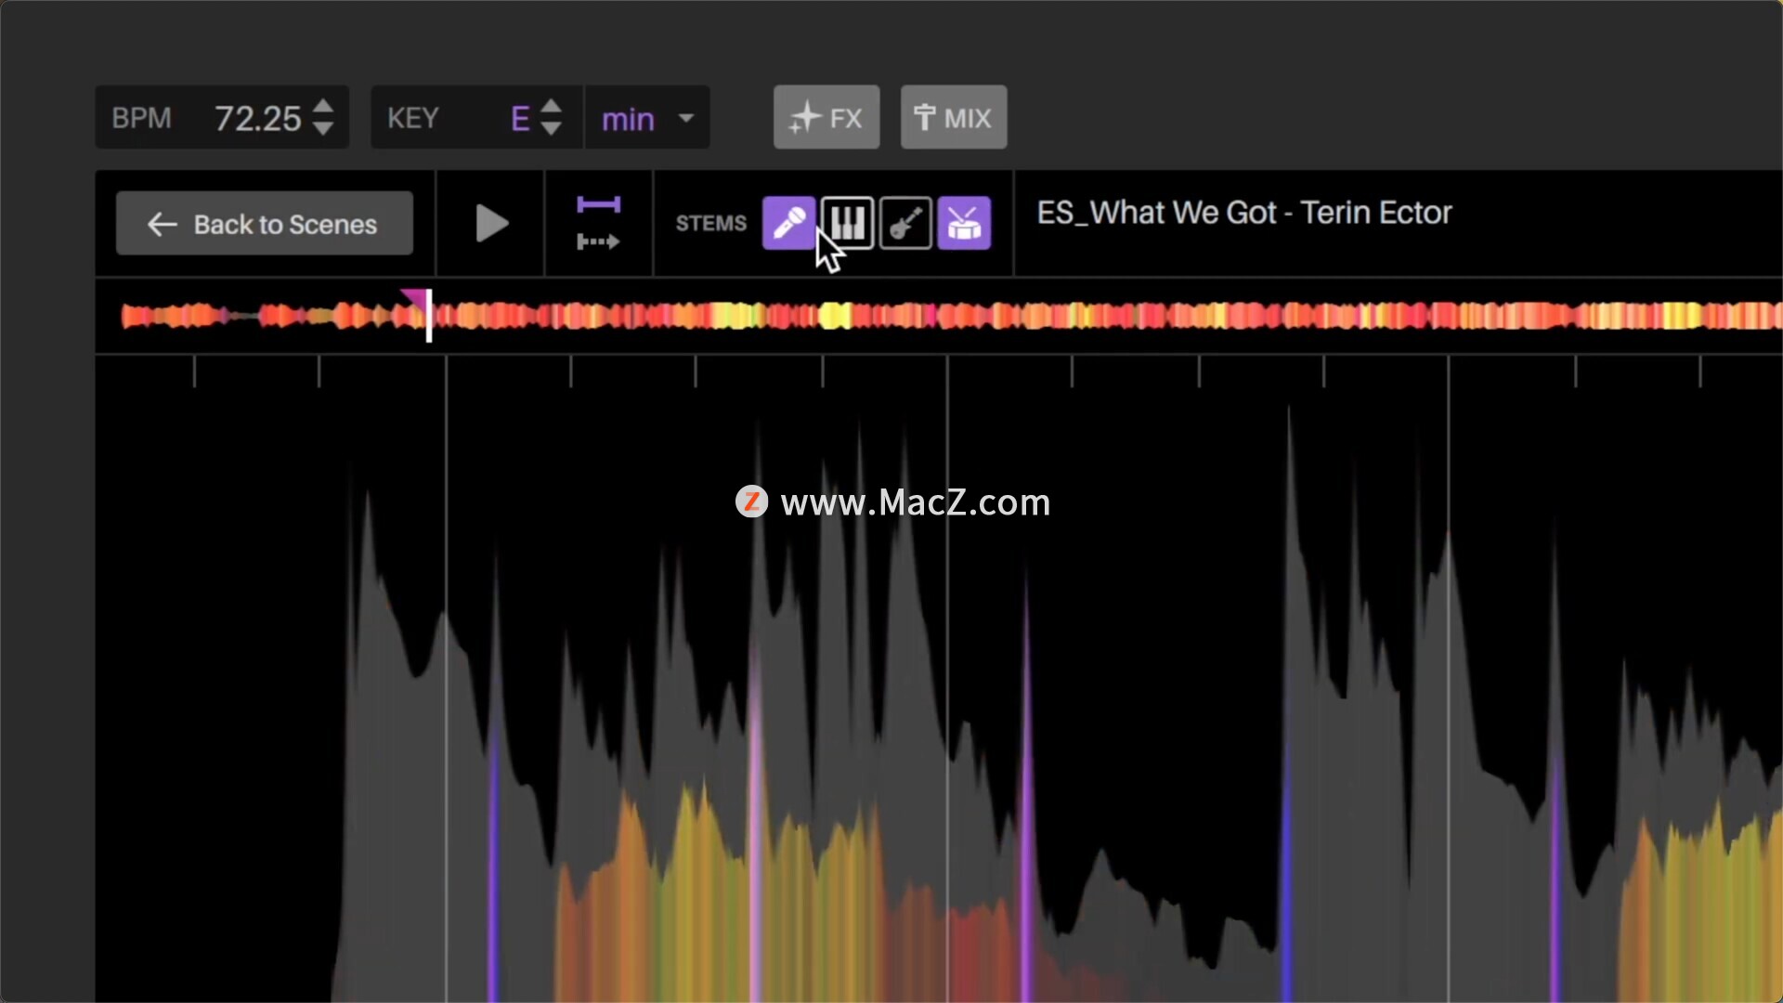Play the track preview
This screenshot has height=1003, width=1783.
[x=491, y=224]
